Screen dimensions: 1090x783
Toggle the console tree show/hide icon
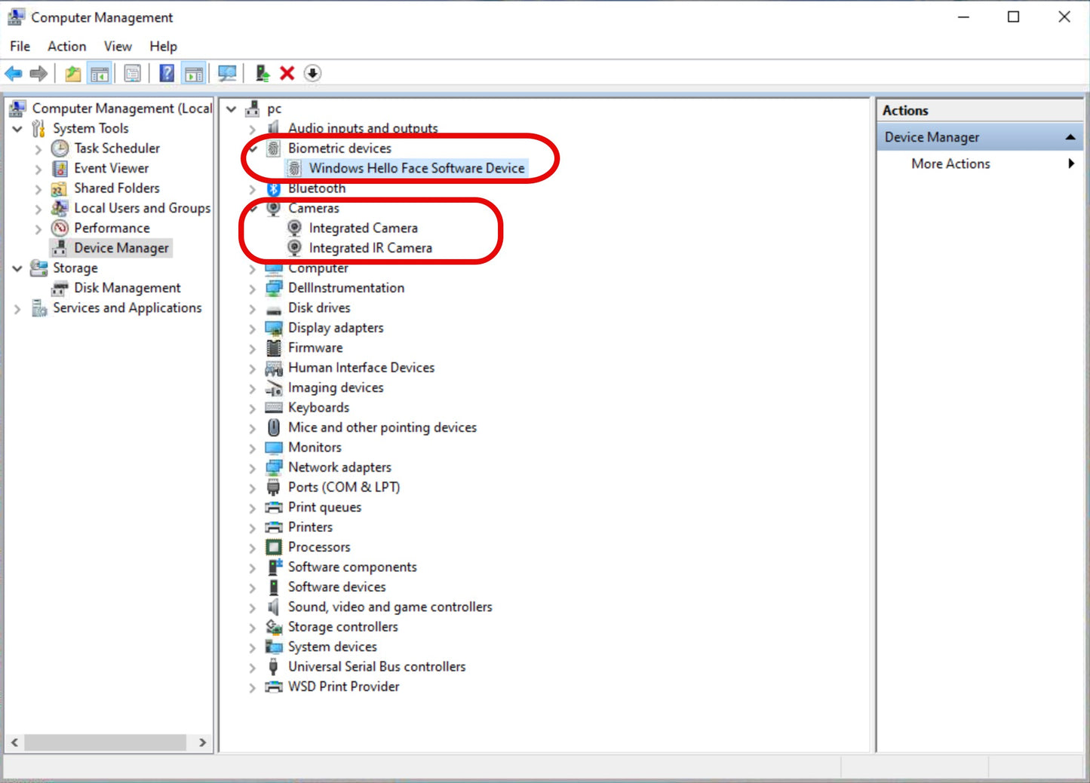tap(99, 73)
